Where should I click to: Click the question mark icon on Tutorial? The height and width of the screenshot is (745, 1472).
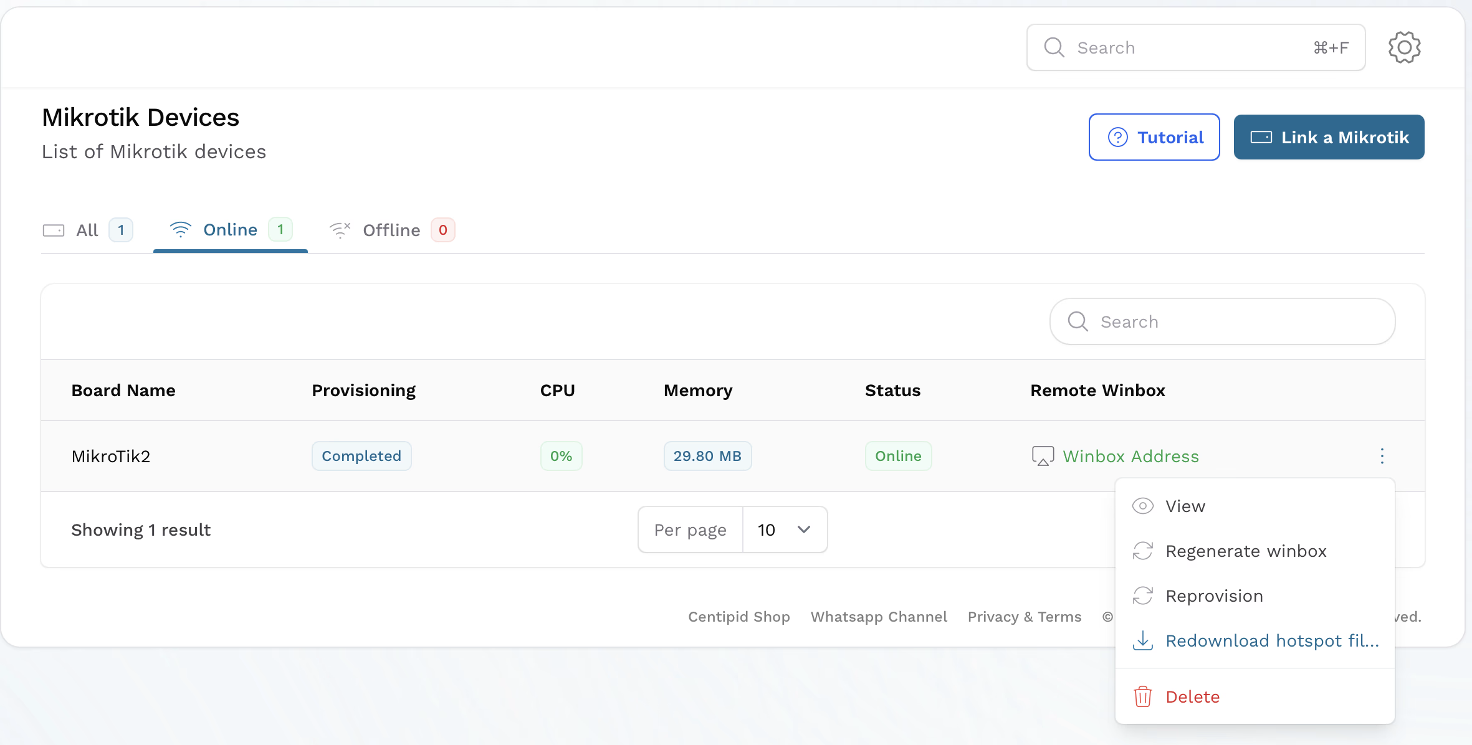[x=1117, y=137]
